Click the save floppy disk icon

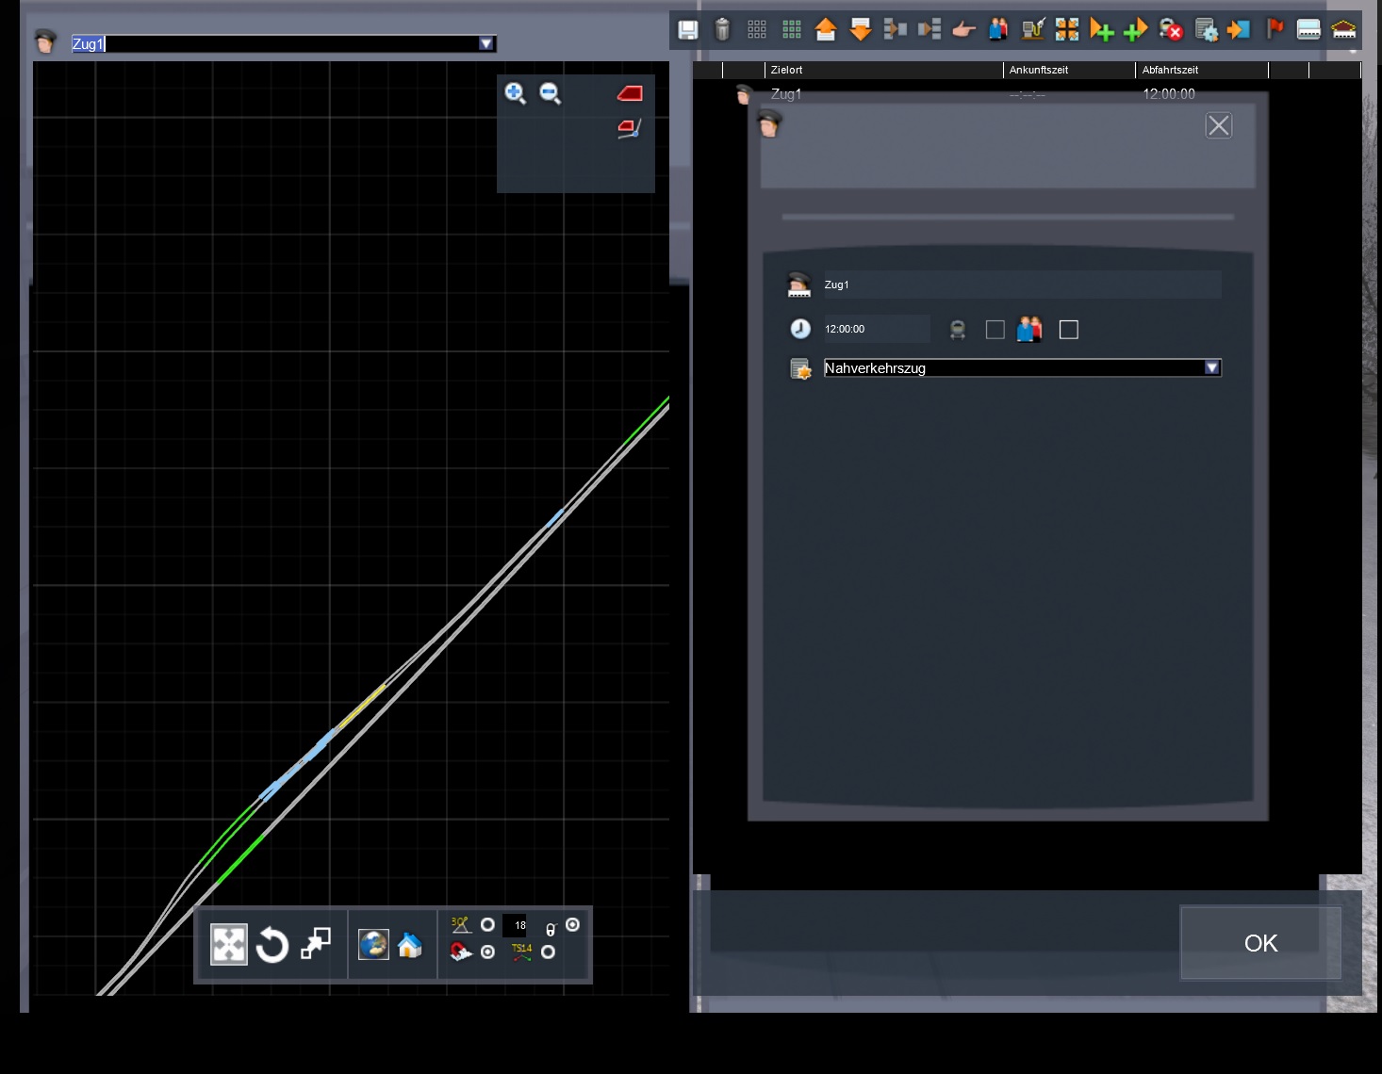(688, 30)
